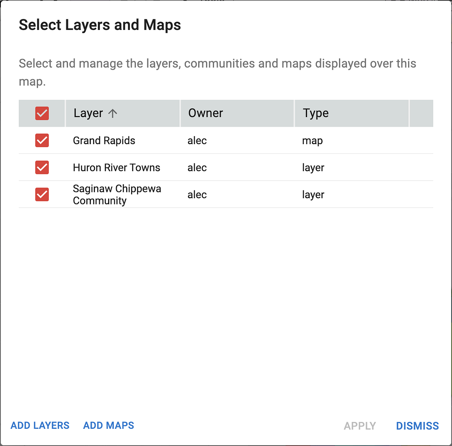Click the map type label for Grand Rapids

pos(312,140)
